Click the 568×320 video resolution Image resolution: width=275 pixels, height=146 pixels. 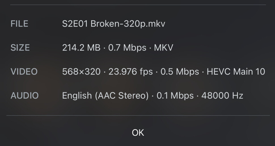[x=81, y=72]
